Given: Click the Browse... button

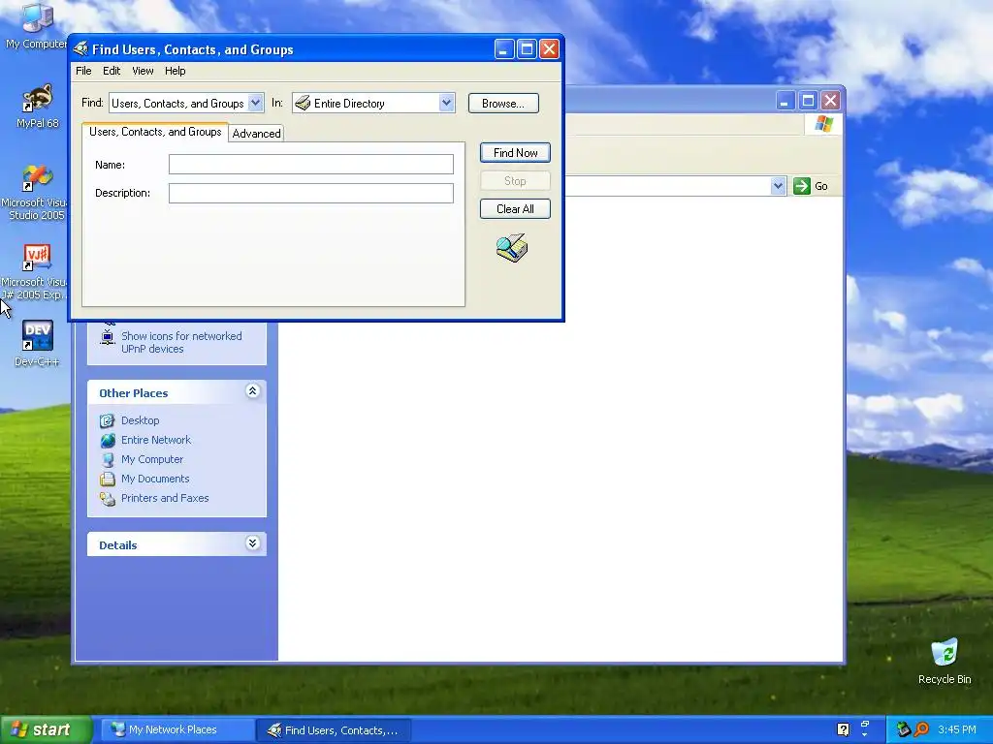Looking at the screenshot, I should pyautogui.click(x=503, y=103).
